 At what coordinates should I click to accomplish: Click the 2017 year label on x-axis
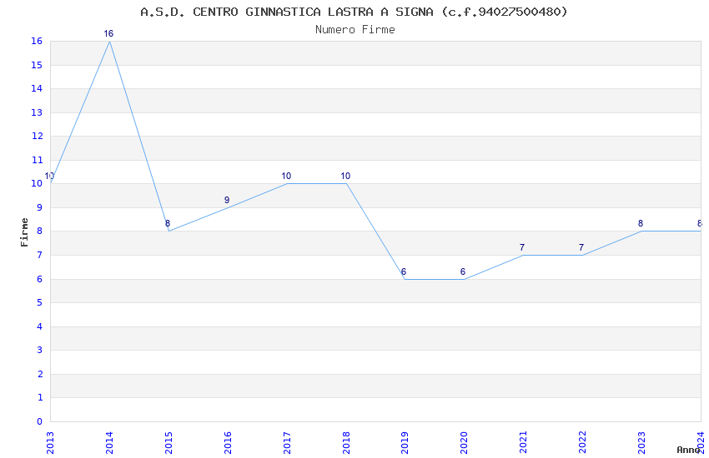287,443
